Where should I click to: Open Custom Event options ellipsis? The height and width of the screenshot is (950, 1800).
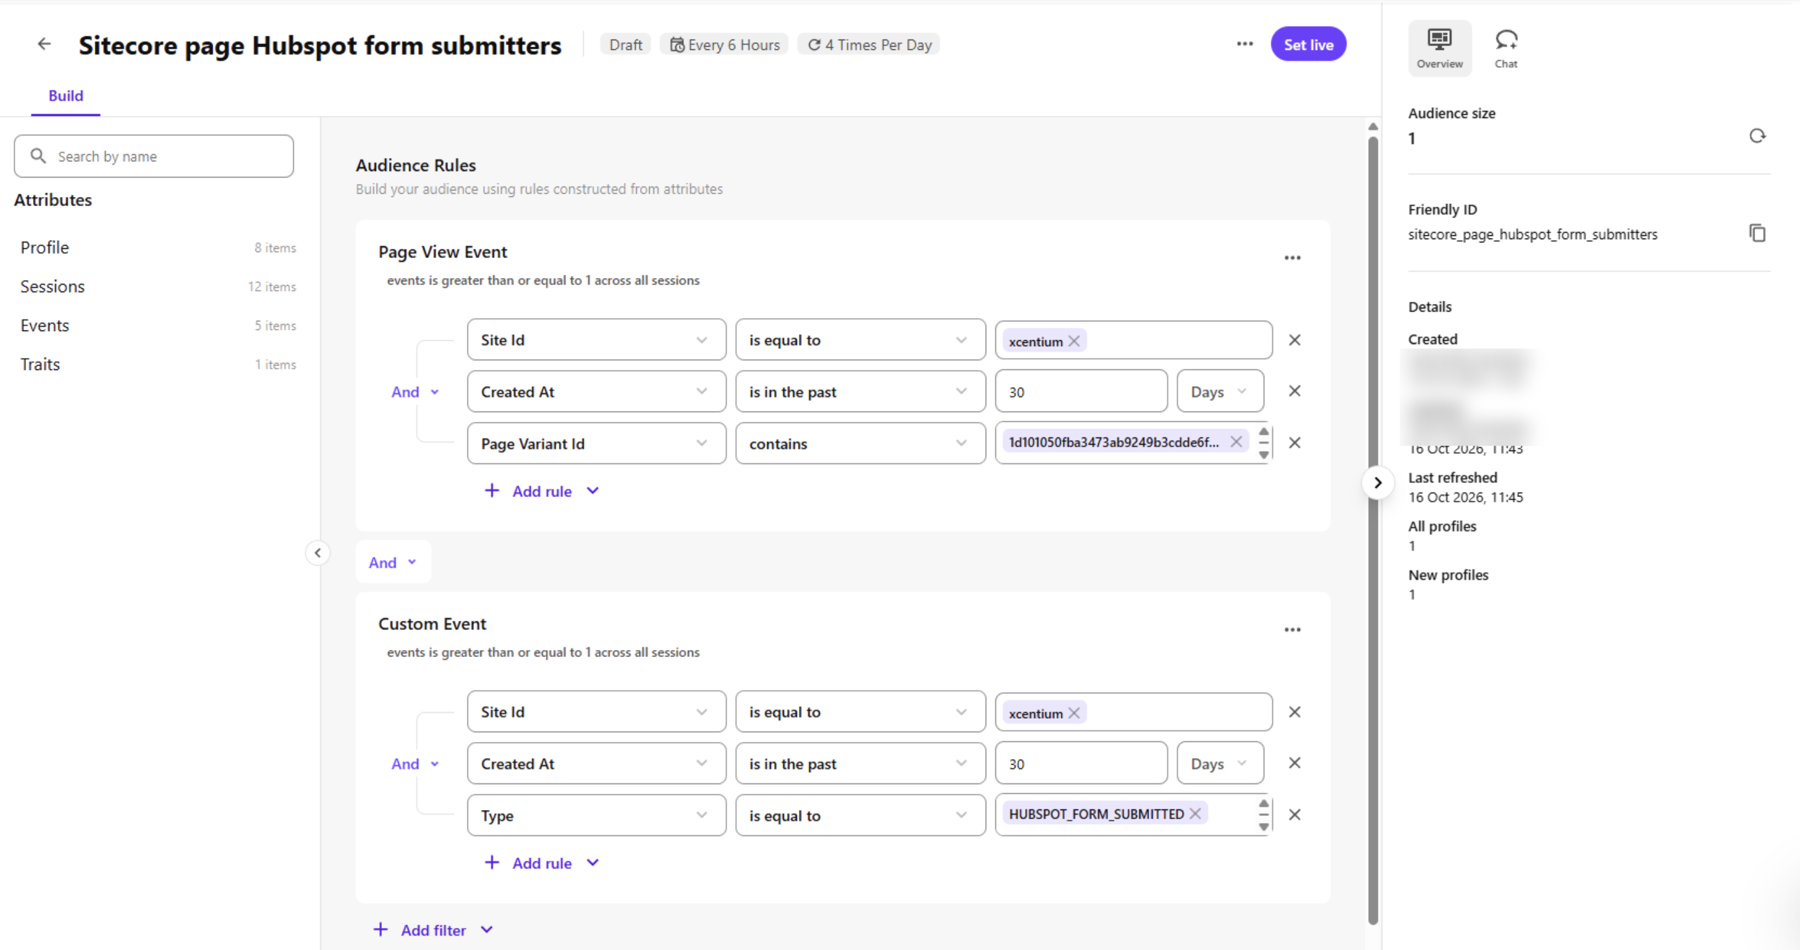pos(1292,629)
